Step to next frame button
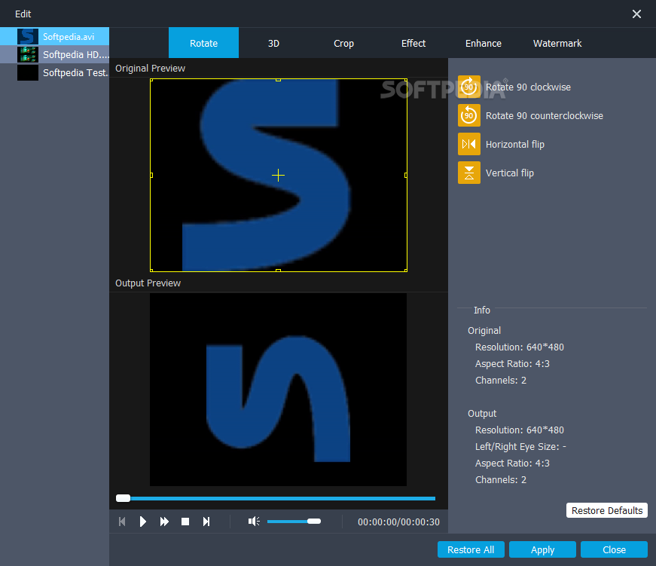 (x=206, y=522)
